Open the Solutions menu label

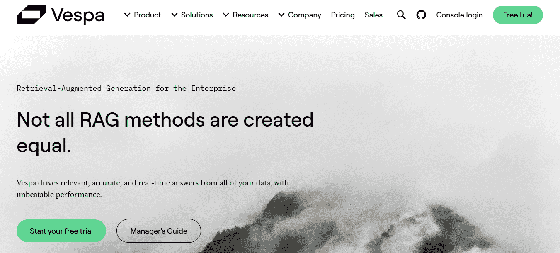[197, 15]
